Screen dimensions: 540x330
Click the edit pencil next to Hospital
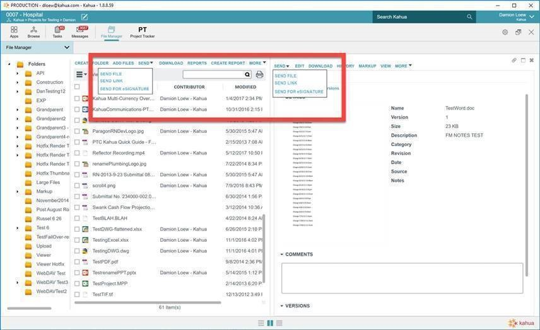[85, 16]
